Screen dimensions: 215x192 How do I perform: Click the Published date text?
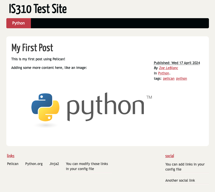tap(177, 63)
